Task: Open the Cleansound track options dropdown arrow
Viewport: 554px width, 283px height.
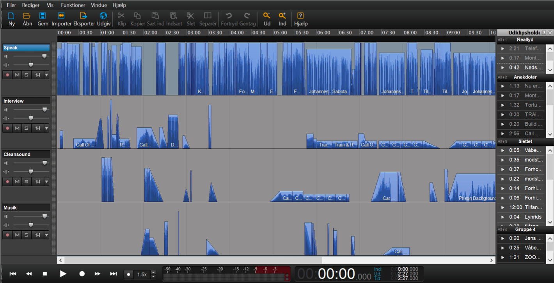Action: (46, 182)
